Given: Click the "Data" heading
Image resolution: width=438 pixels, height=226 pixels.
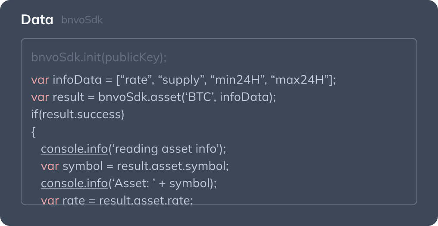Looking at the screenshot, I should tap(37, 20).
